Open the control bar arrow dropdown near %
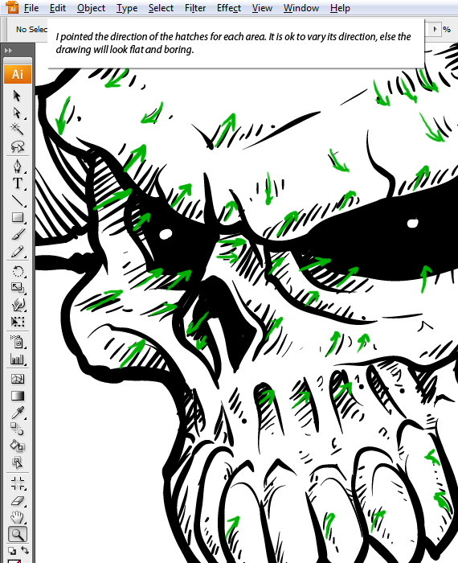Viewport: 458px width, 563px height. pyautogui.click(x=435, y=29)
